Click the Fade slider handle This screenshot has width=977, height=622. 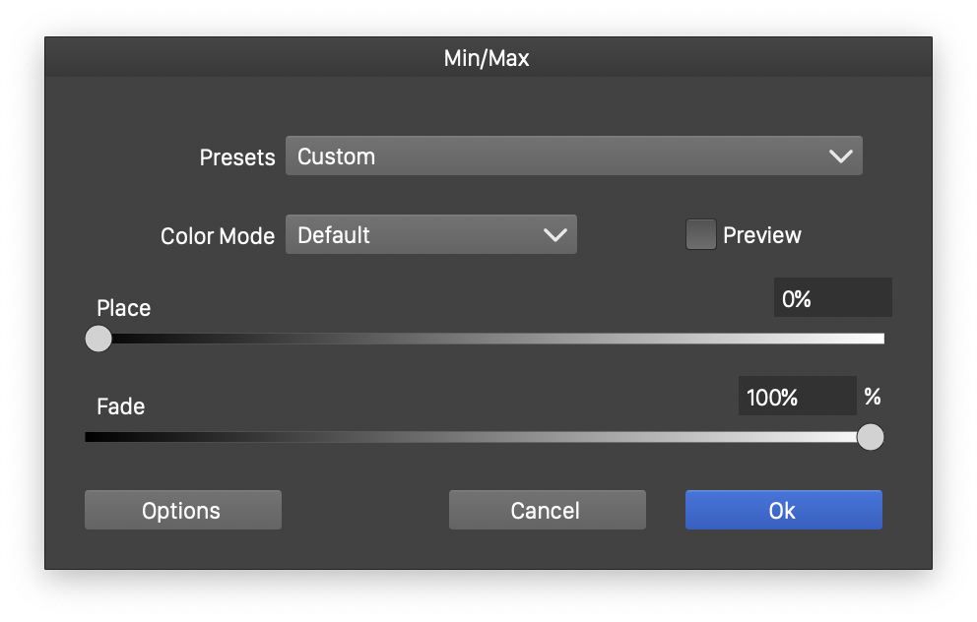[x=870, y=437]
